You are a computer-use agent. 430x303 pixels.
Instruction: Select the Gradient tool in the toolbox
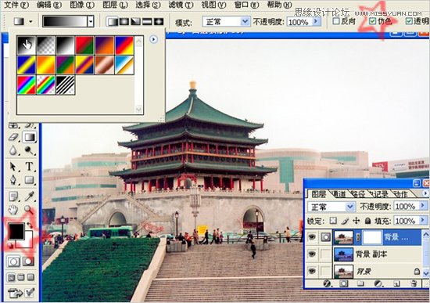pyautogui.click(x=30, y=137)
